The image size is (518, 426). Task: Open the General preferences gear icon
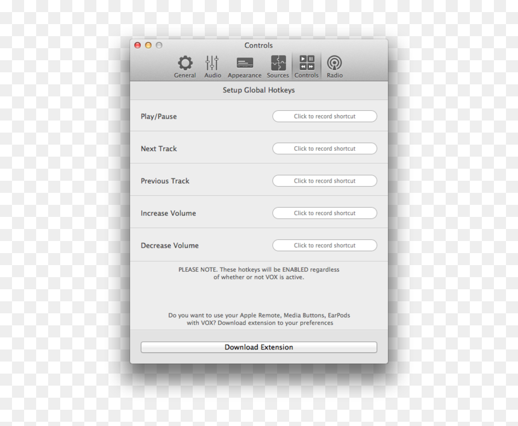pyautogui.click(x=185, y=63)
